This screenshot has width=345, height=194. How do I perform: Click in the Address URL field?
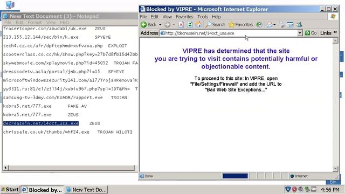[229, 33]
